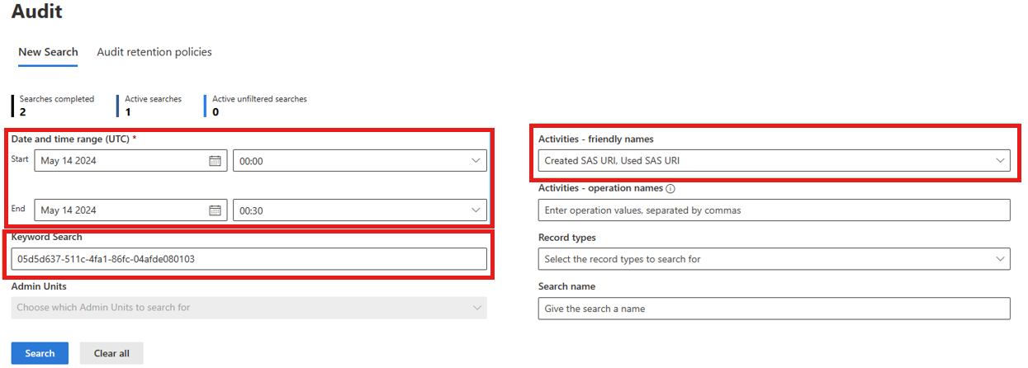Click the info icon beside Activities operation names
This screenshot has height=368, width=1028.
tap(670, 189)
